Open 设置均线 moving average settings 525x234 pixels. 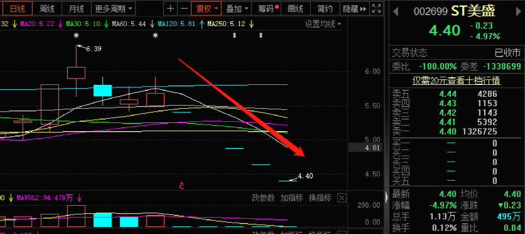click(x=323, y=24)
